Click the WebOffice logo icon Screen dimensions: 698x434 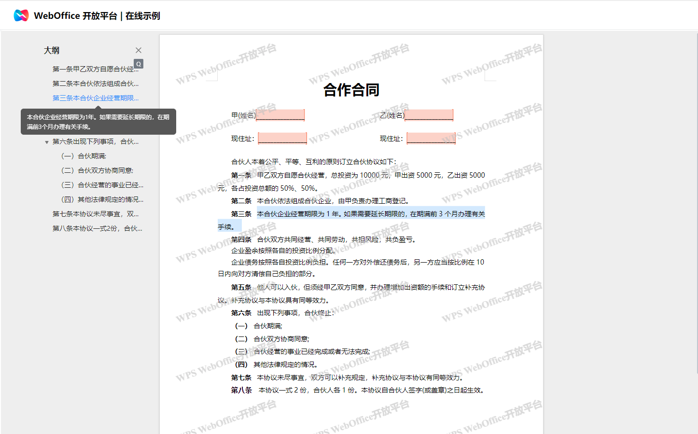(x=21, y=15)
